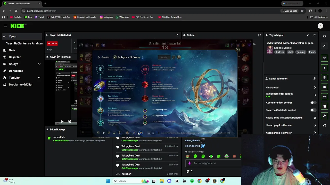Open Hesap yaşı kısıtlaması settings
330x185 pixels.
[291, 125]
